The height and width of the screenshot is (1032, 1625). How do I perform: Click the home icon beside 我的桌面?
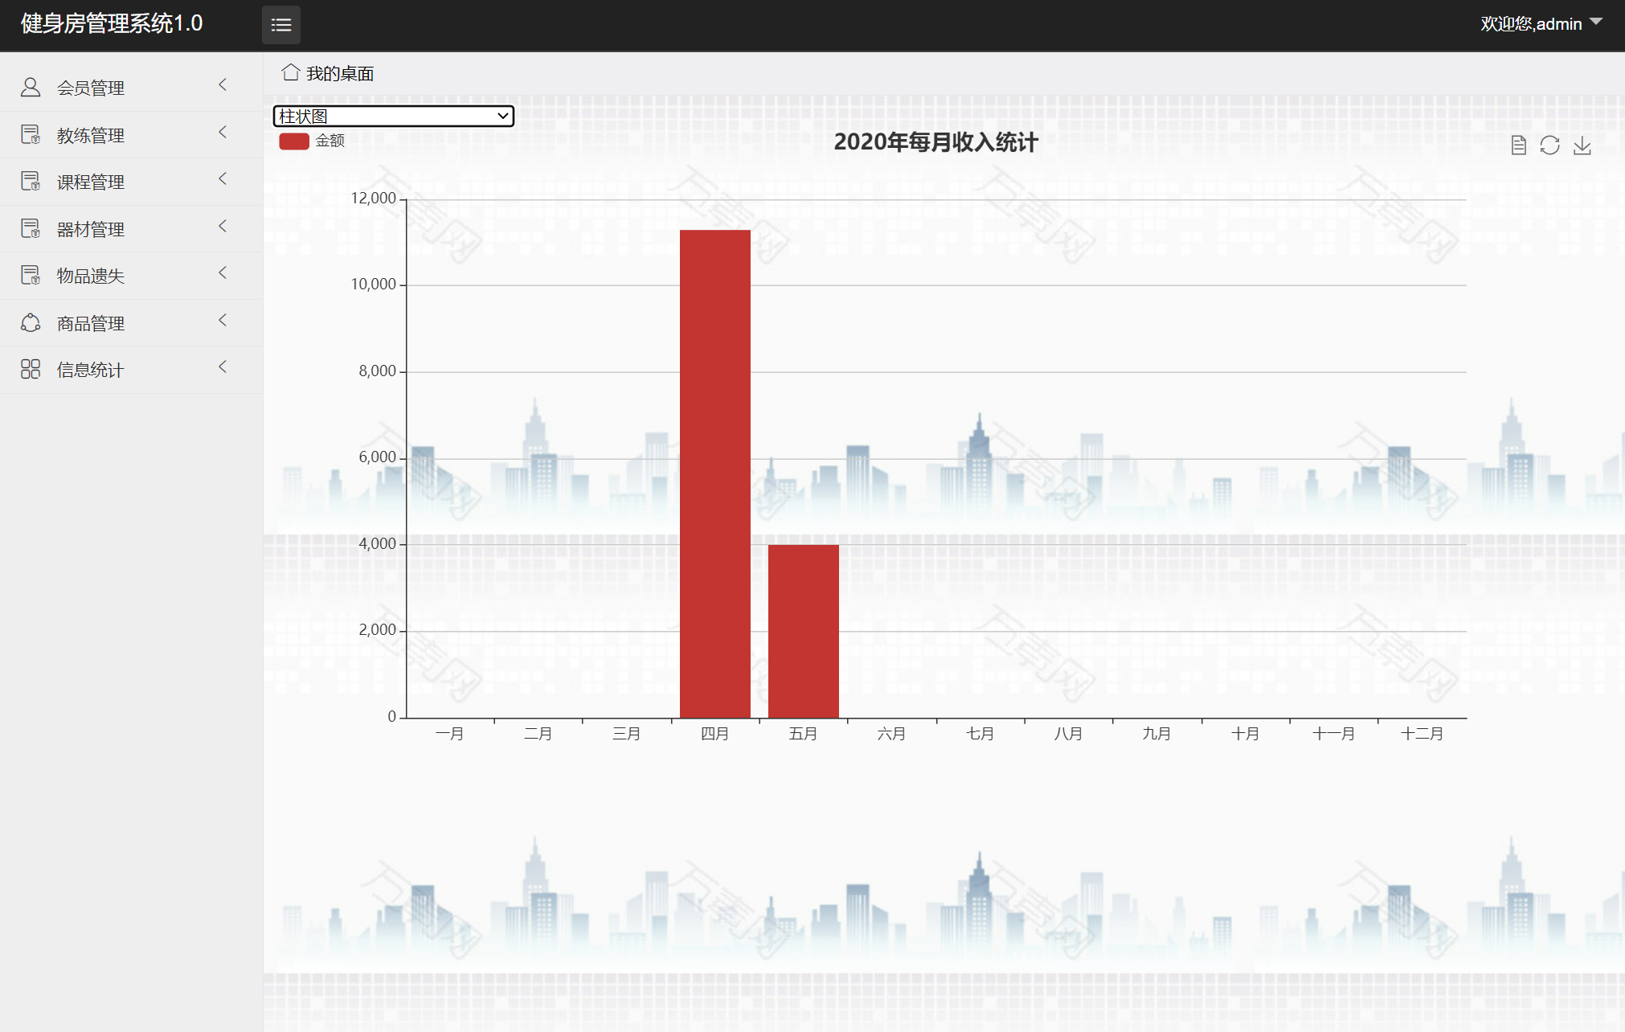(290, 73)
